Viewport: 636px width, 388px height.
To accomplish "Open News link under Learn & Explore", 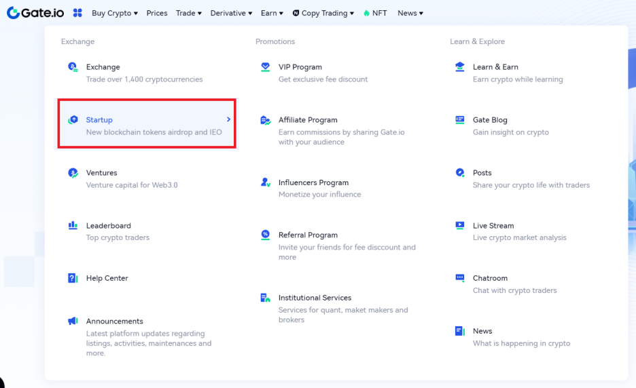I will click(x=482, y=331).
